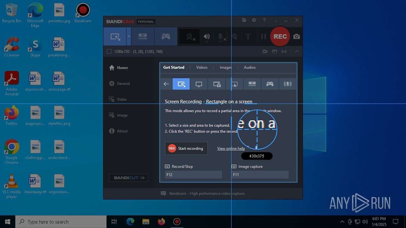The image size is (406, 228).
Task: Select specific window lock mode icon
Action: [x=217, y=84]
